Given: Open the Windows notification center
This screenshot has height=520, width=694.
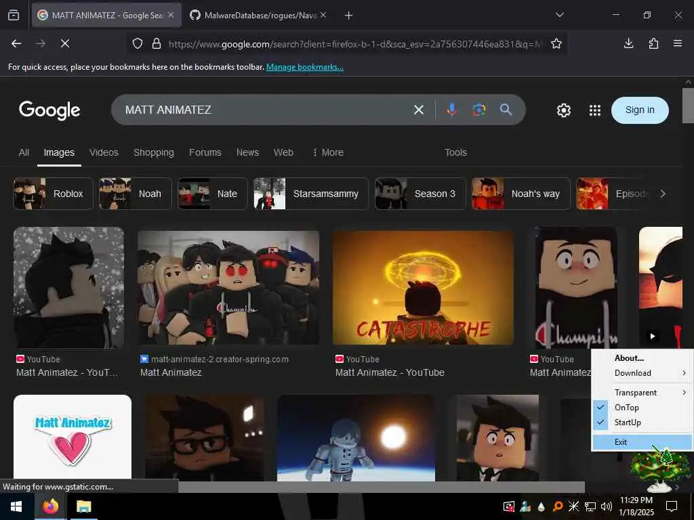Looking at the screenshot, I should click(x=672, y=506).
